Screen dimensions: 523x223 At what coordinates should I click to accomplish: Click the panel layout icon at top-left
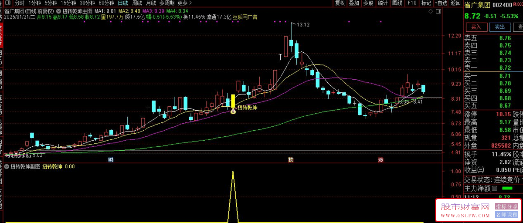(x=7, y=3)
